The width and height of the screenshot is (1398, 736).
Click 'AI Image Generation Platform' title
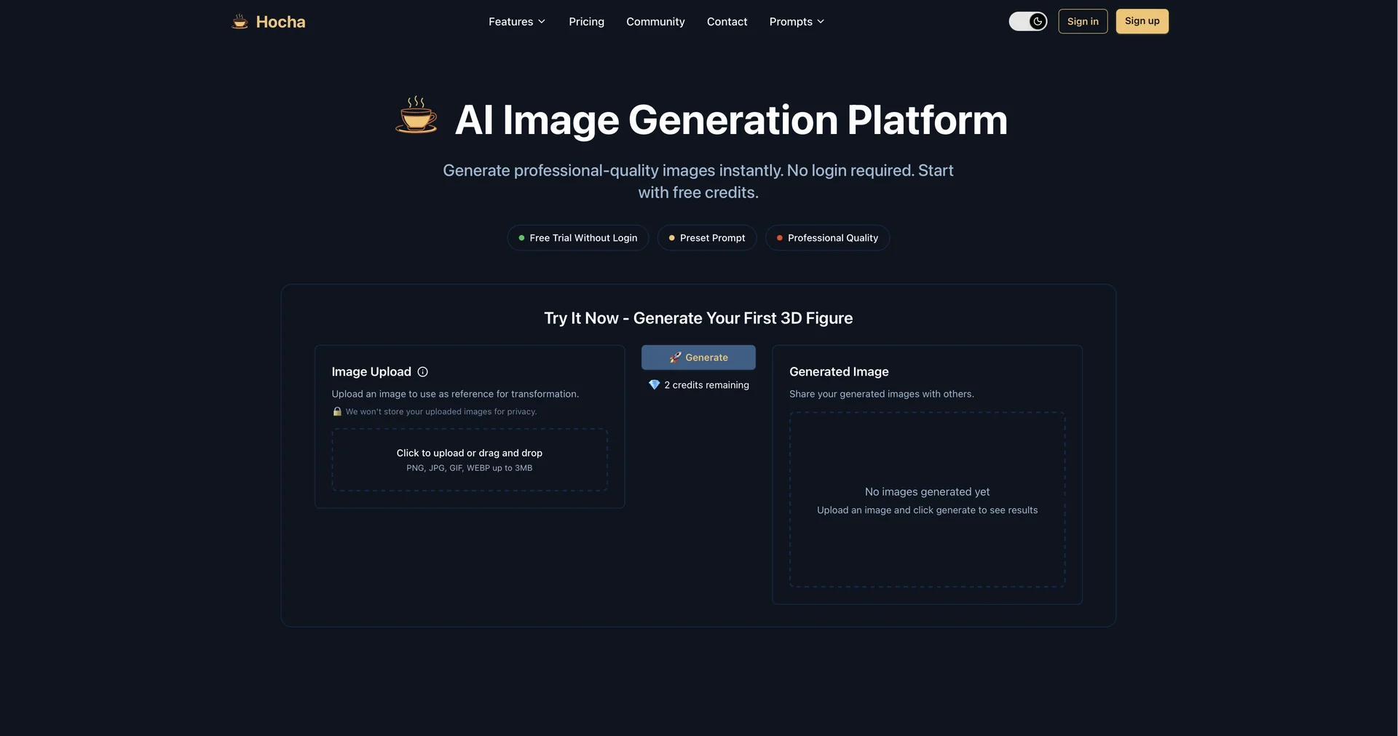(x=731, y=120)
